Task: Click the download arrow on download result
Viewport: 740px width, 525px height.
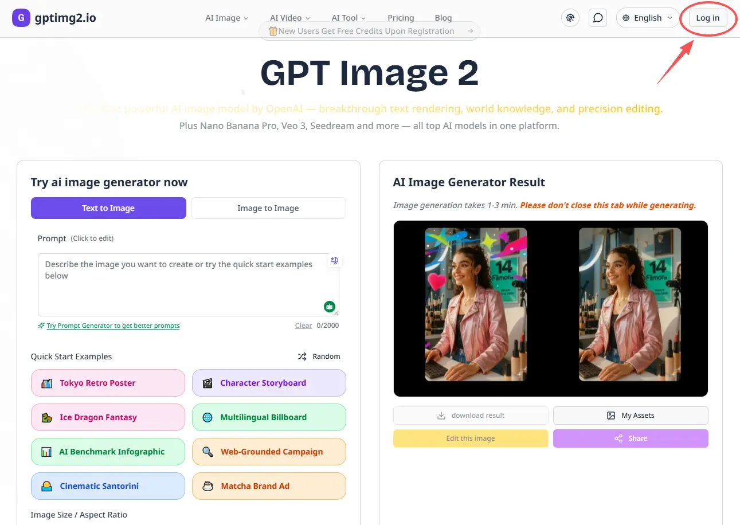Action: pyautogui.click(x=440, y=415)
